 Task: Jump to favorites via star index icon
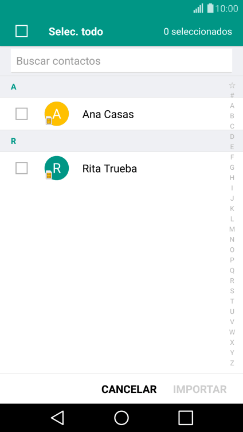(232, 85)
